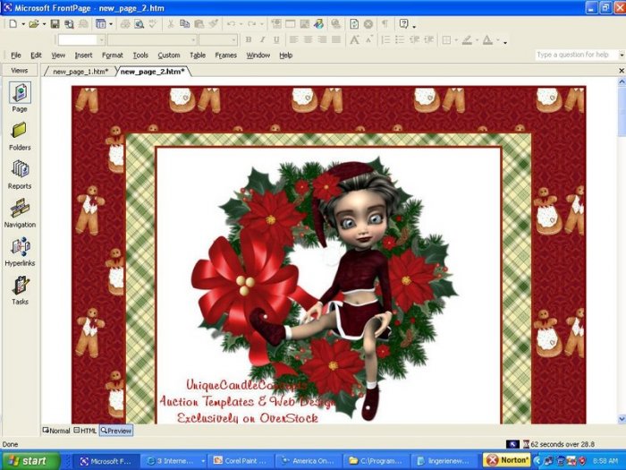The width and height of the screenshot is (626, 470).
Task: Click the Bullets list icon
Action: 400,39
